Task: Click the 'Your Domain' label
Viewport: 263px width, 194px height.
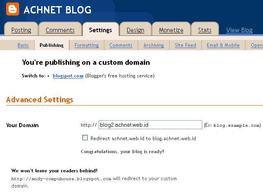Action: [x=22, y=125]
